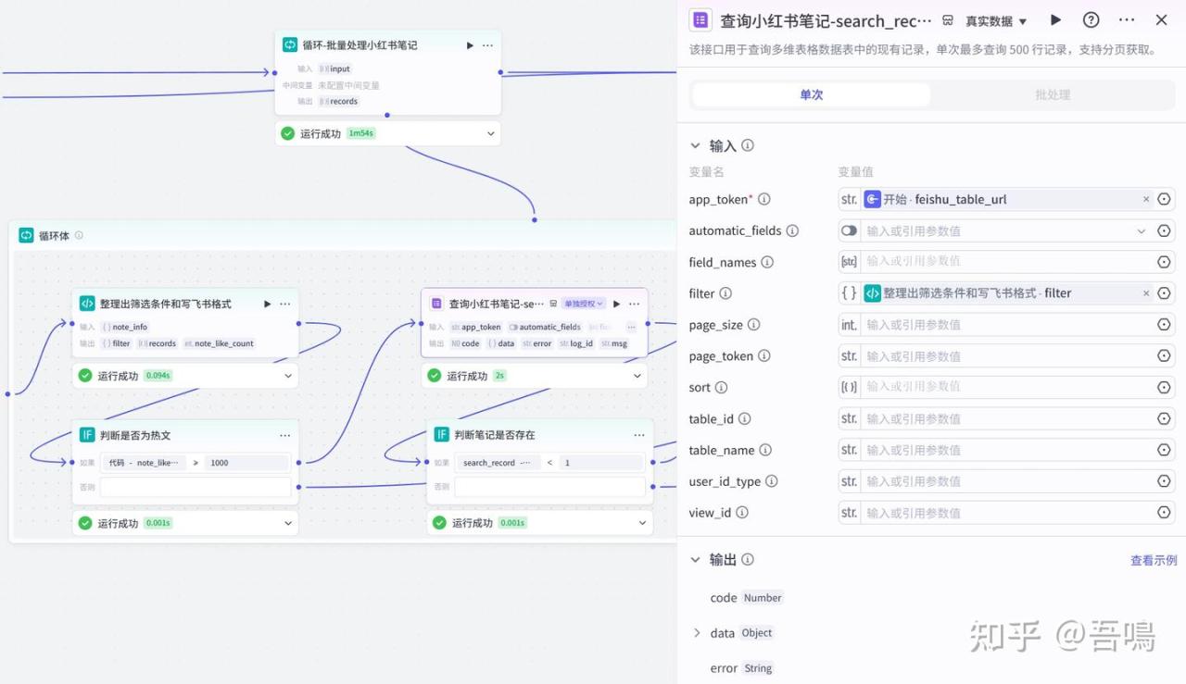Click the info icon next to app_token
1186x684 pixels.
pos(764,199)
